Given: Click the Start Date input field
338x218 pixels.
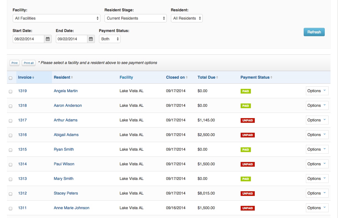Looking at the screenshot, I should coord(28,39).
